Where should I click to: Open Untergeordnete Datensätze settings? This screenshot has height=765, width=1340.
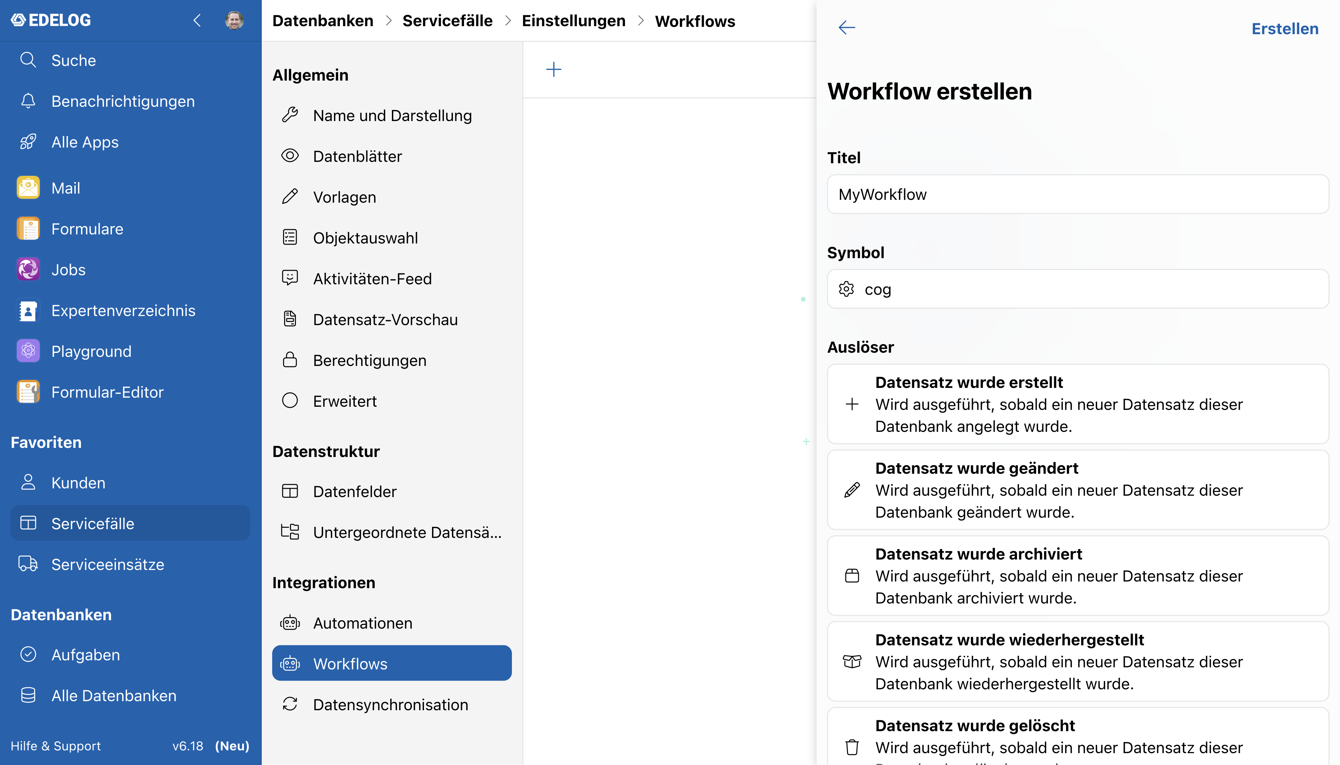click(392, 532)
